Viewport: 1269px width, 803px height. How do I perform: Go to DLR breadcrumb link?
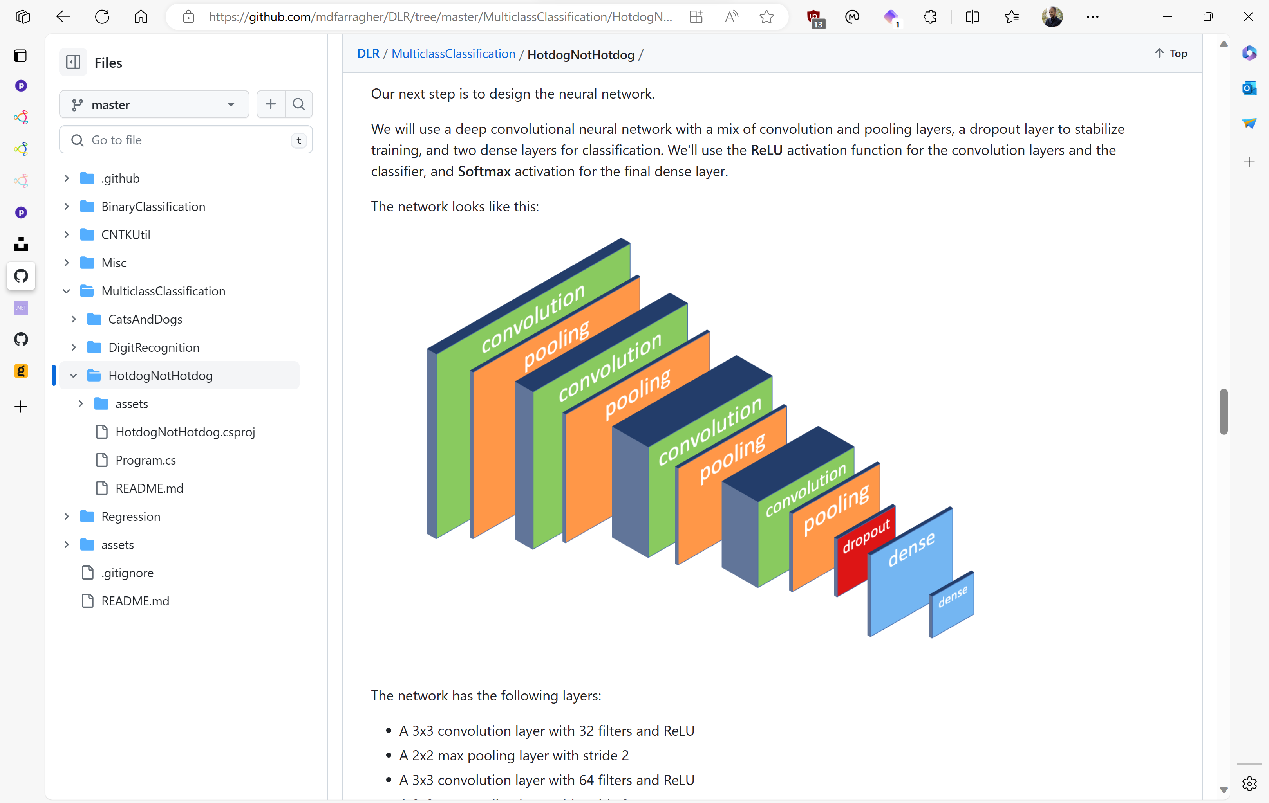[368, 54]
